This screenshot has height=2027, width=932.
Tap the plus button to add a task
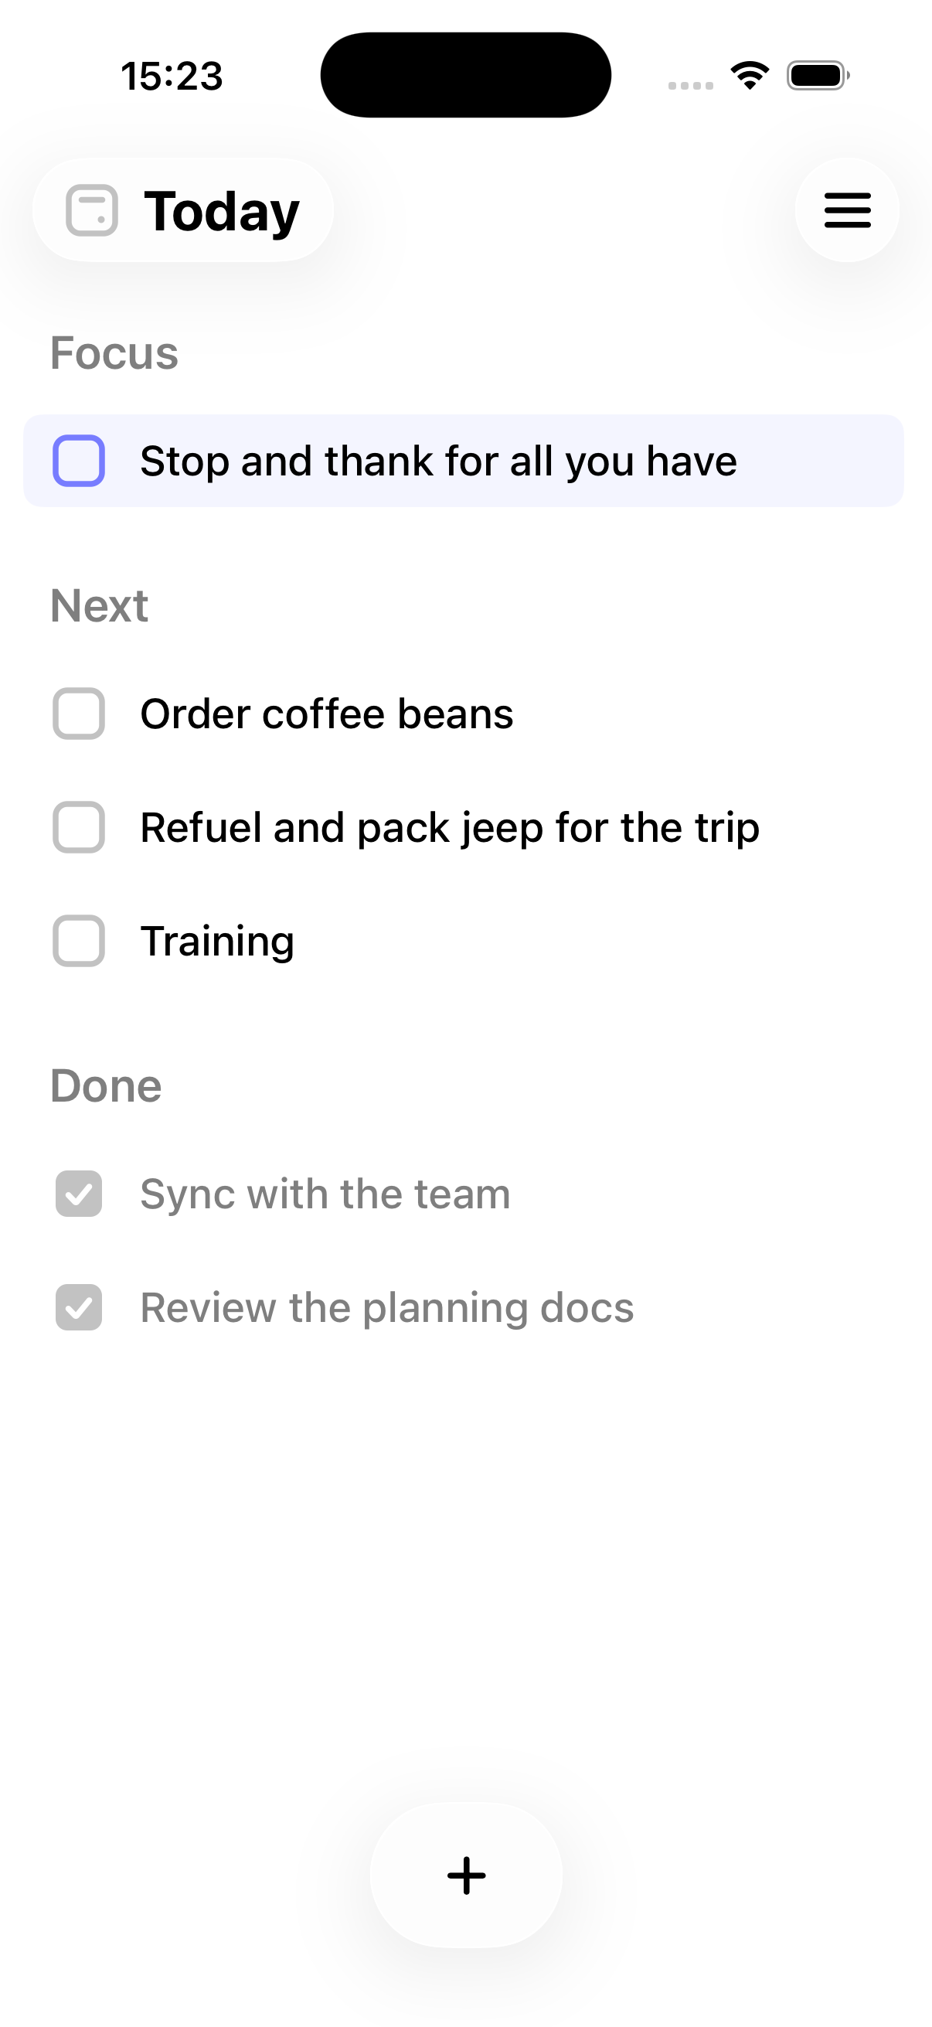467,1875
